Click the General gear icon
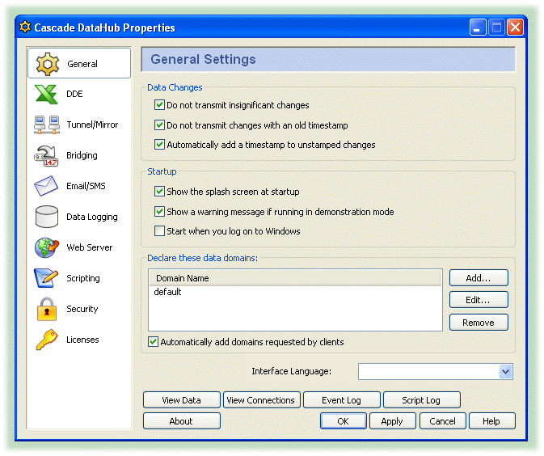The height and width of the screenshot is (456, 544). [x=48, y=64]
